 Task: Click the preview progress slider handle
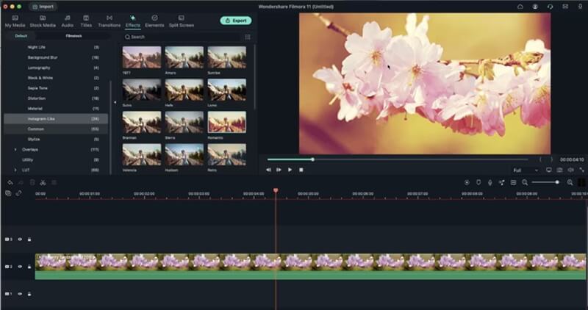[x=312, y=159]
